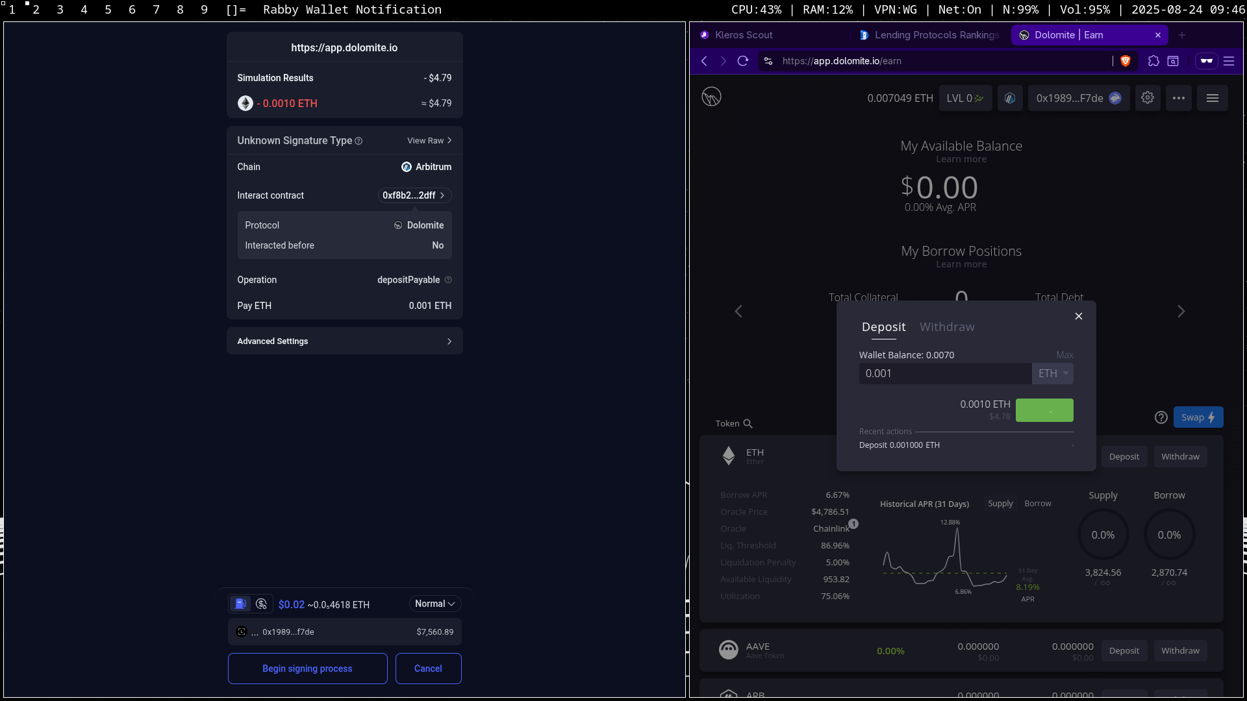Screen dimensions: 1247x701
Task: Select the gas account payment icon in Rabby
Action: 261,604
